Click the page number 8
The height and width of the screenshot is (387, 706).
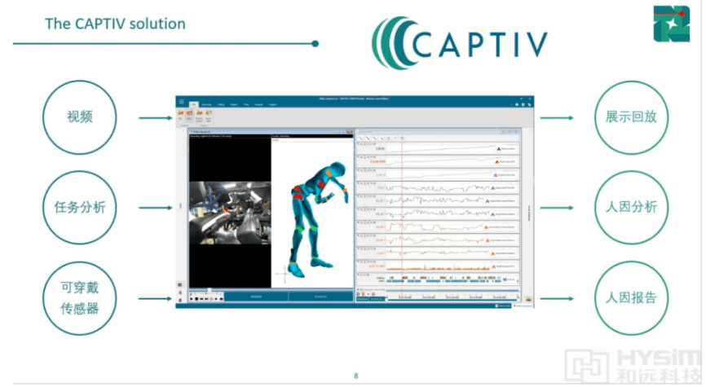coord(356,376)
